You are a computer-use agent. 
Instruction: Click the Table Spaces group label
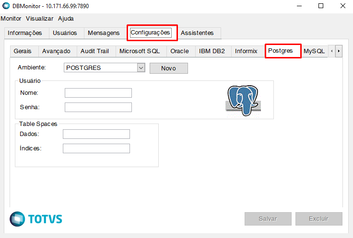[x=38, y=124]
